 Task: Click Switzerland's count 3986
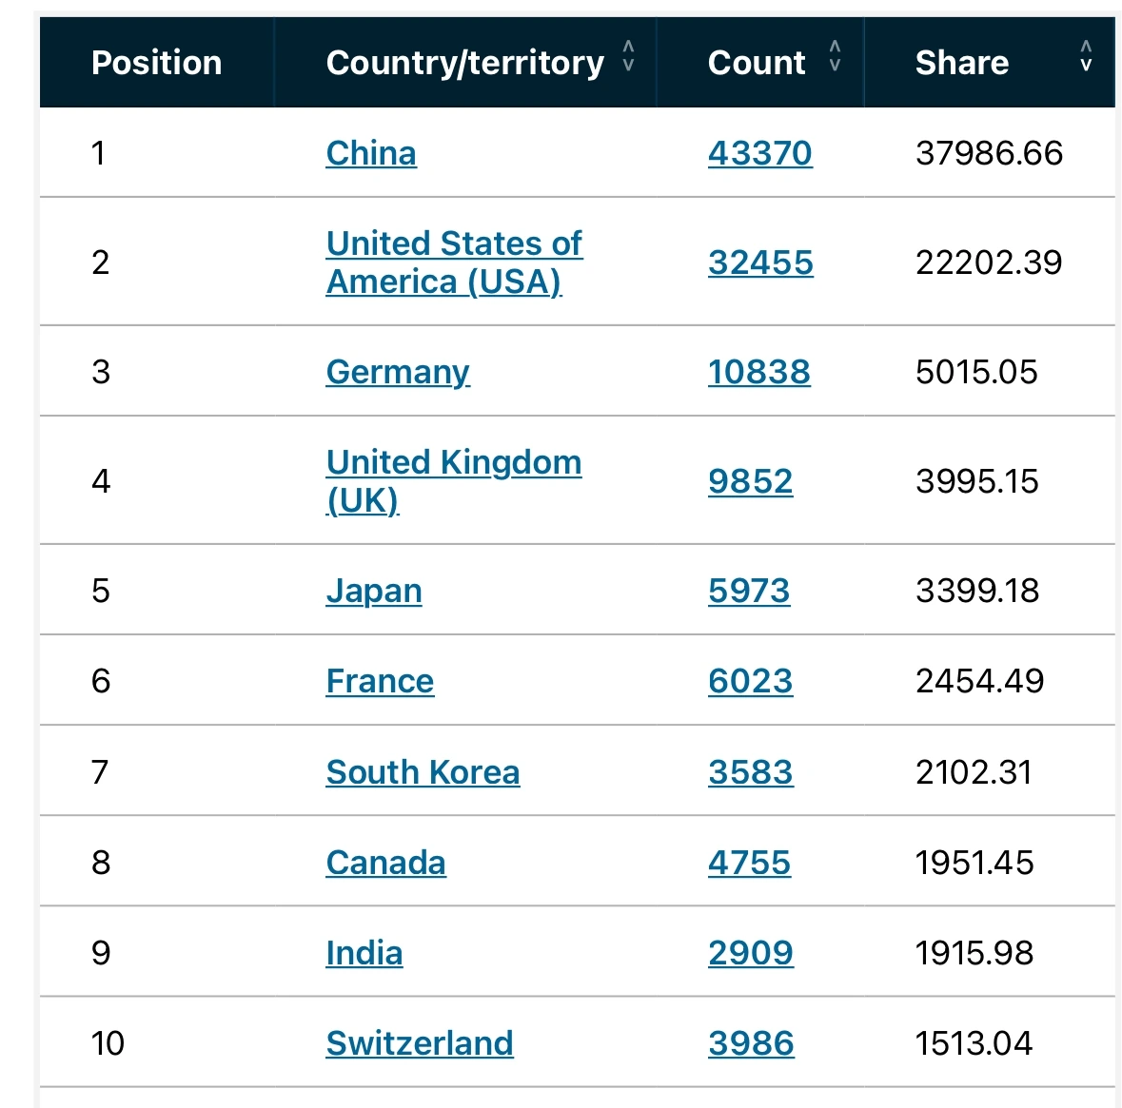[x=751, y=1043]
